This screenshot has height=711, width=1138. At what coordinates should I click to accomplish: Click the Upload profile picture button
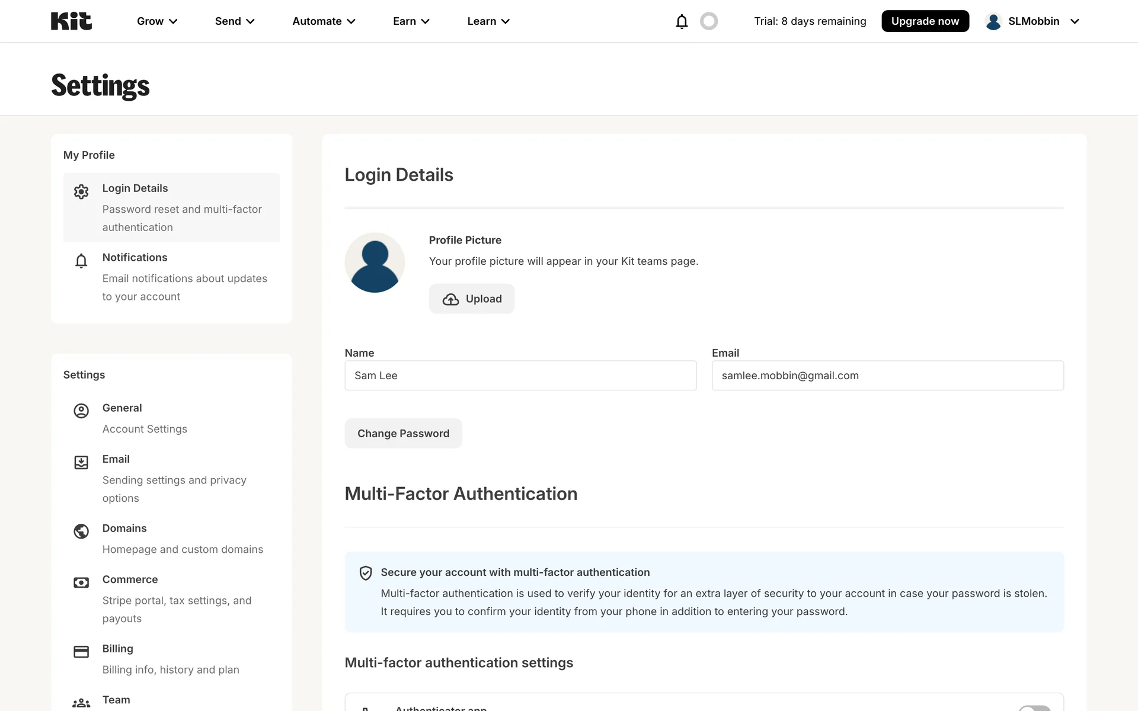coord(472,299)
